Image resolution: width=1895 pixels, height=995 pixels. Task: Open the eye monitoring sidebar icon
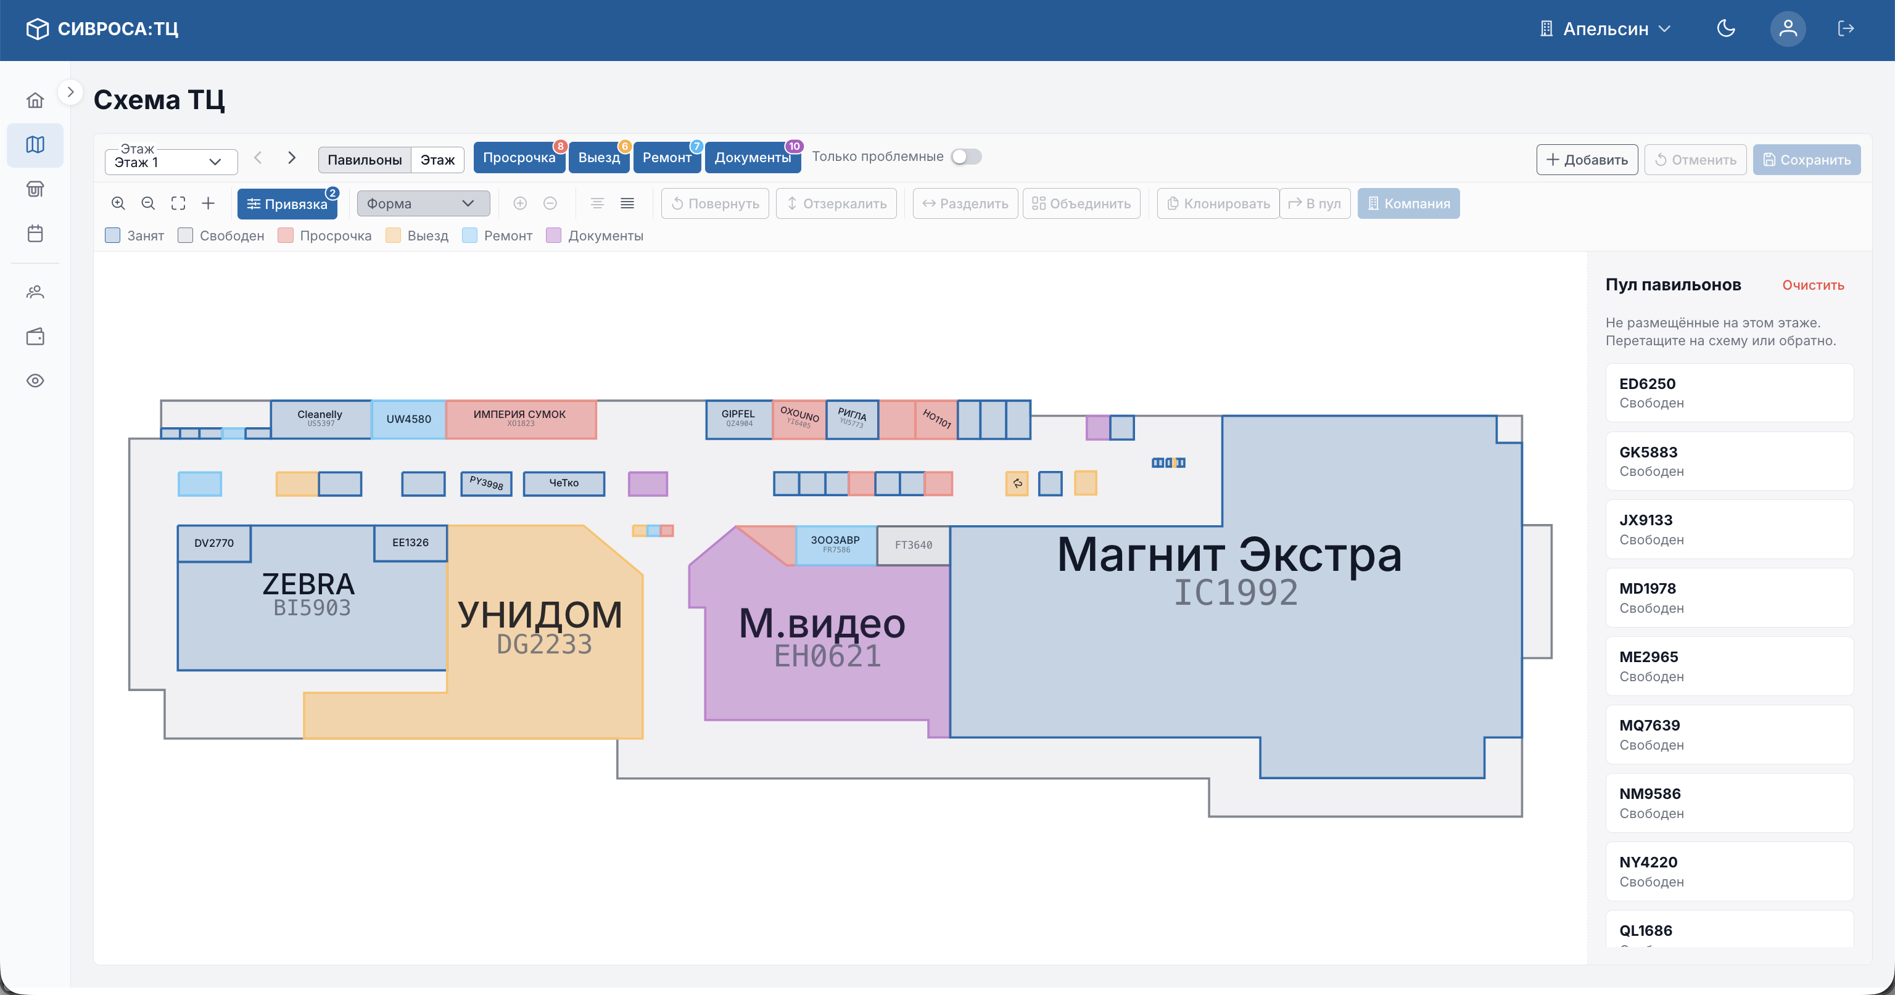pos(35,381)
